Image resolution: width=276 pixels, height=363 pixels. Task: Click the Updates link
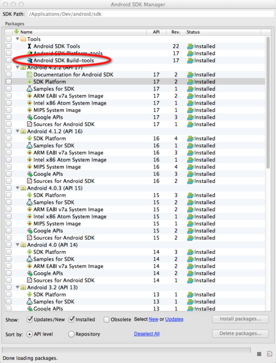tap(174, 319)
